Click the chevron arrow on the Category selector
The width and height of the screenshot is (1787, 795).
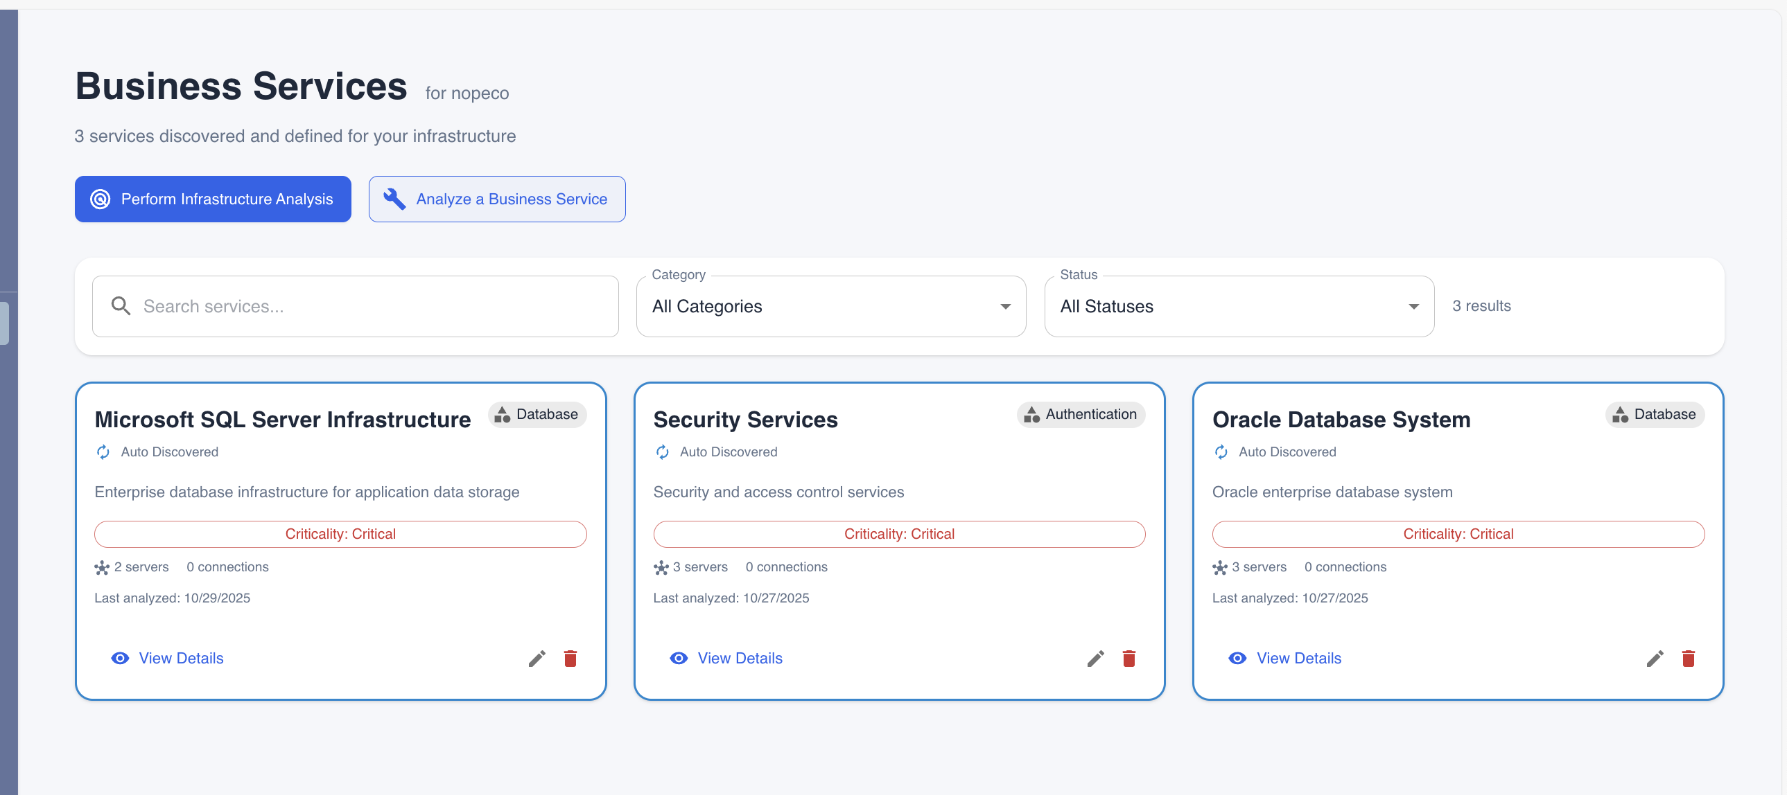click(x=1005, y=305)
